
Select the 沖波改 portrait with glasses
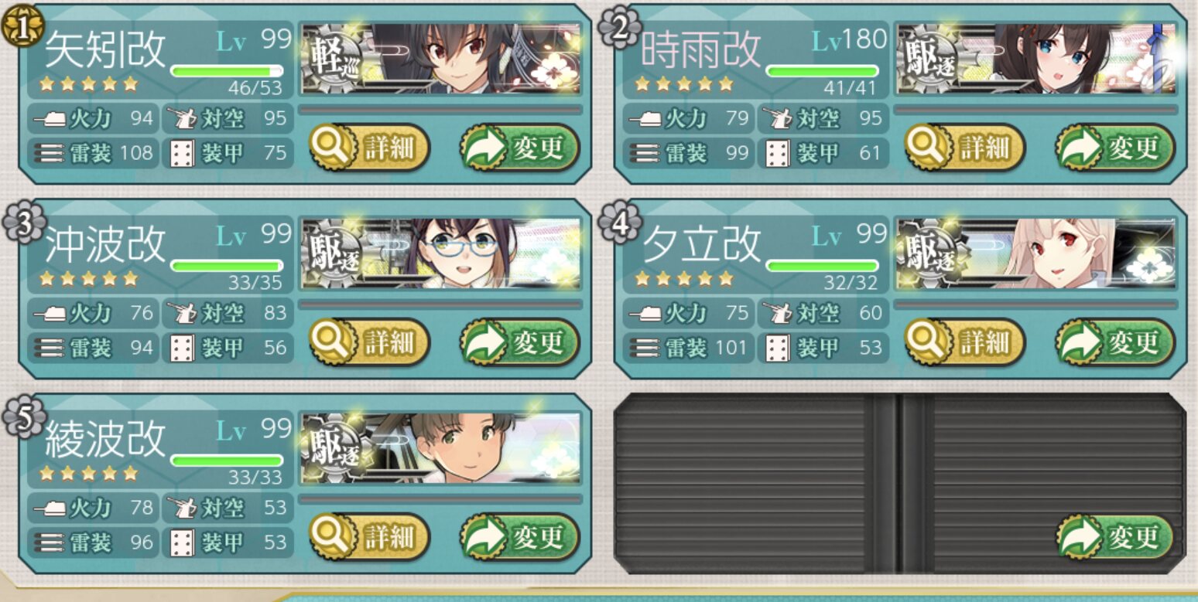[x=440, y=253]
